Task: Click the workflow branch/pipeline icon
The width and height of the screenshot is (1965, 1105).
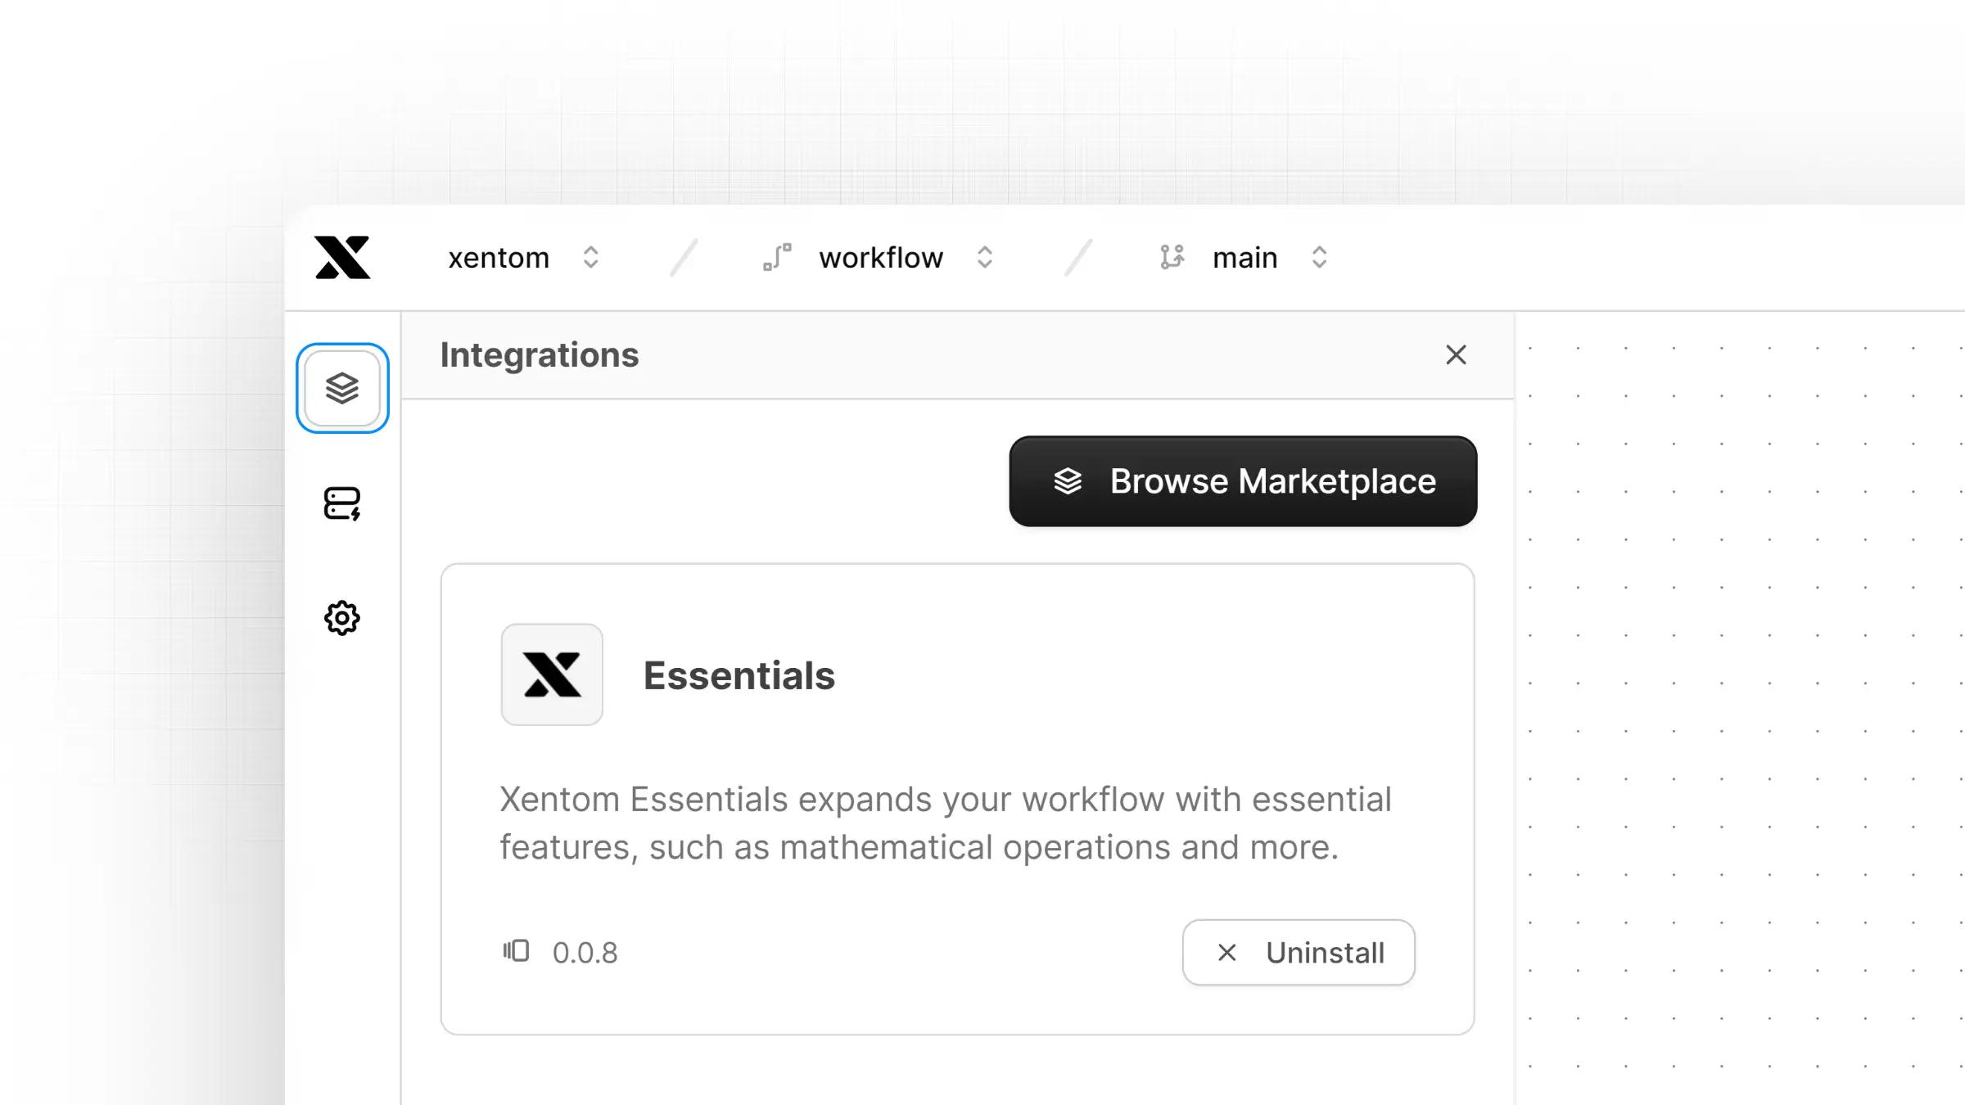Action: point(777,258)
